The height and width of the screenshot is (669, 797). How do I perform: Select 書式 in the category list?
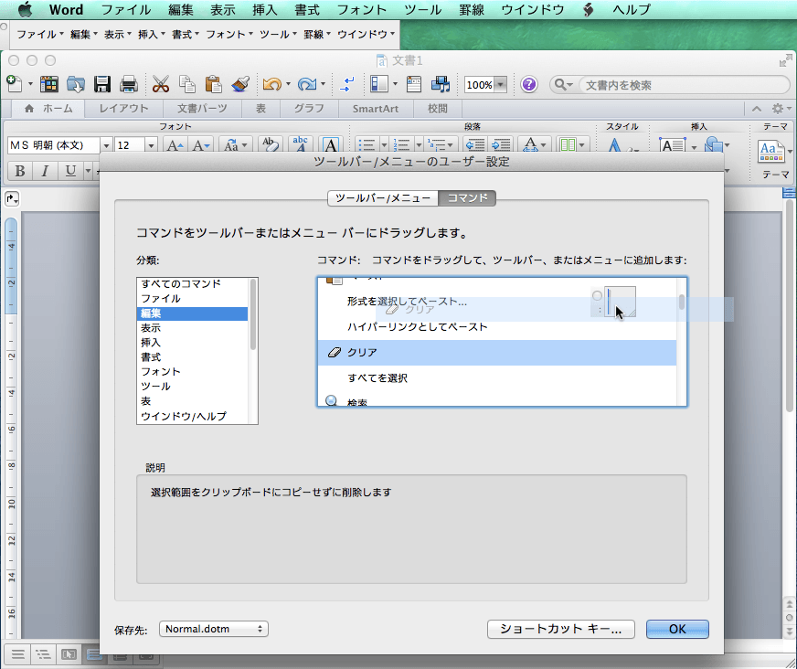[192, 356]
